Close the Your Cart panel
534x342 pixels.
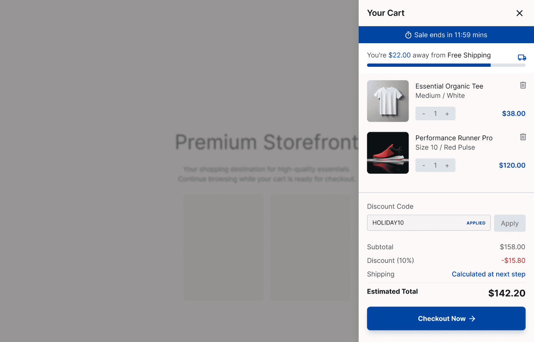pos(519,13)
